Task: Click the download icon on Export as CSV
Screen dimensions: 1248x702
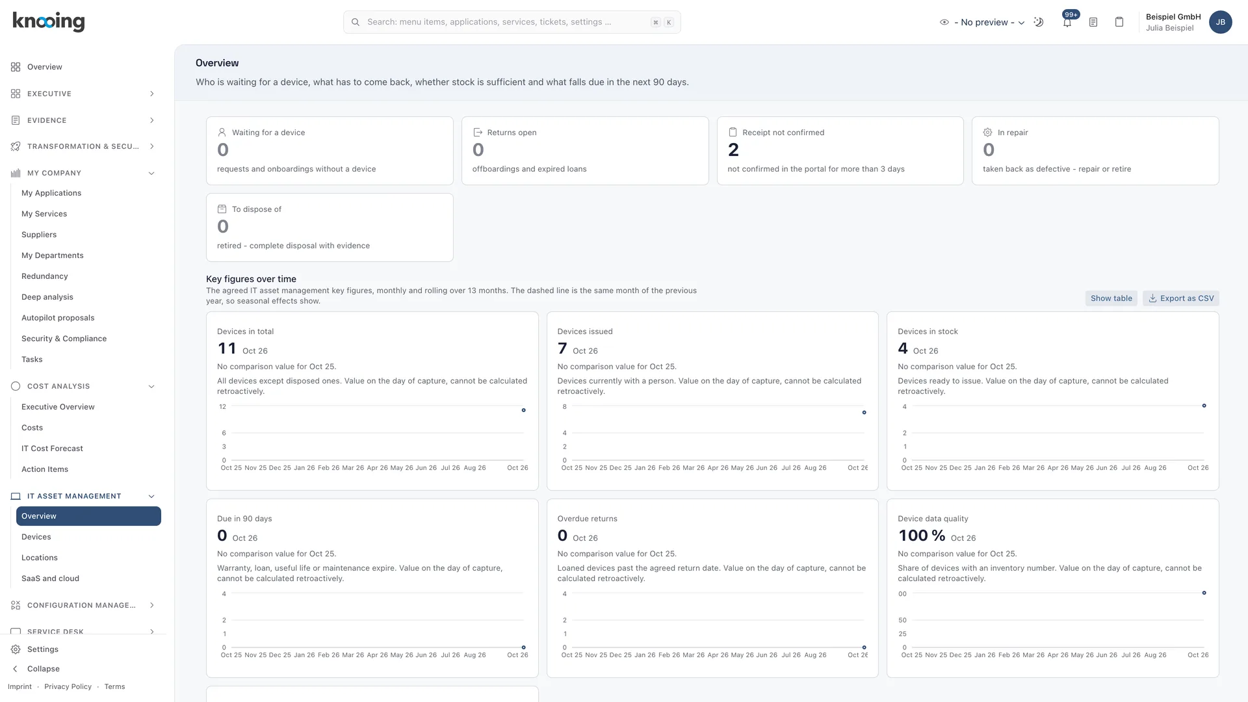Action: coord(1152,298)
